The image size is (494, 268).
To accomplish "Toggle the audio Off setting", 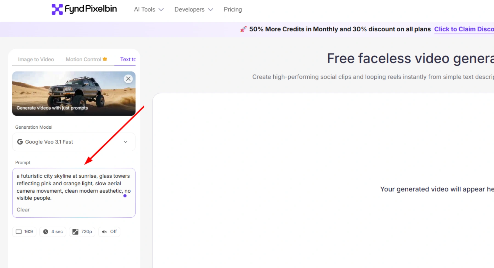I will coord(109,232).
